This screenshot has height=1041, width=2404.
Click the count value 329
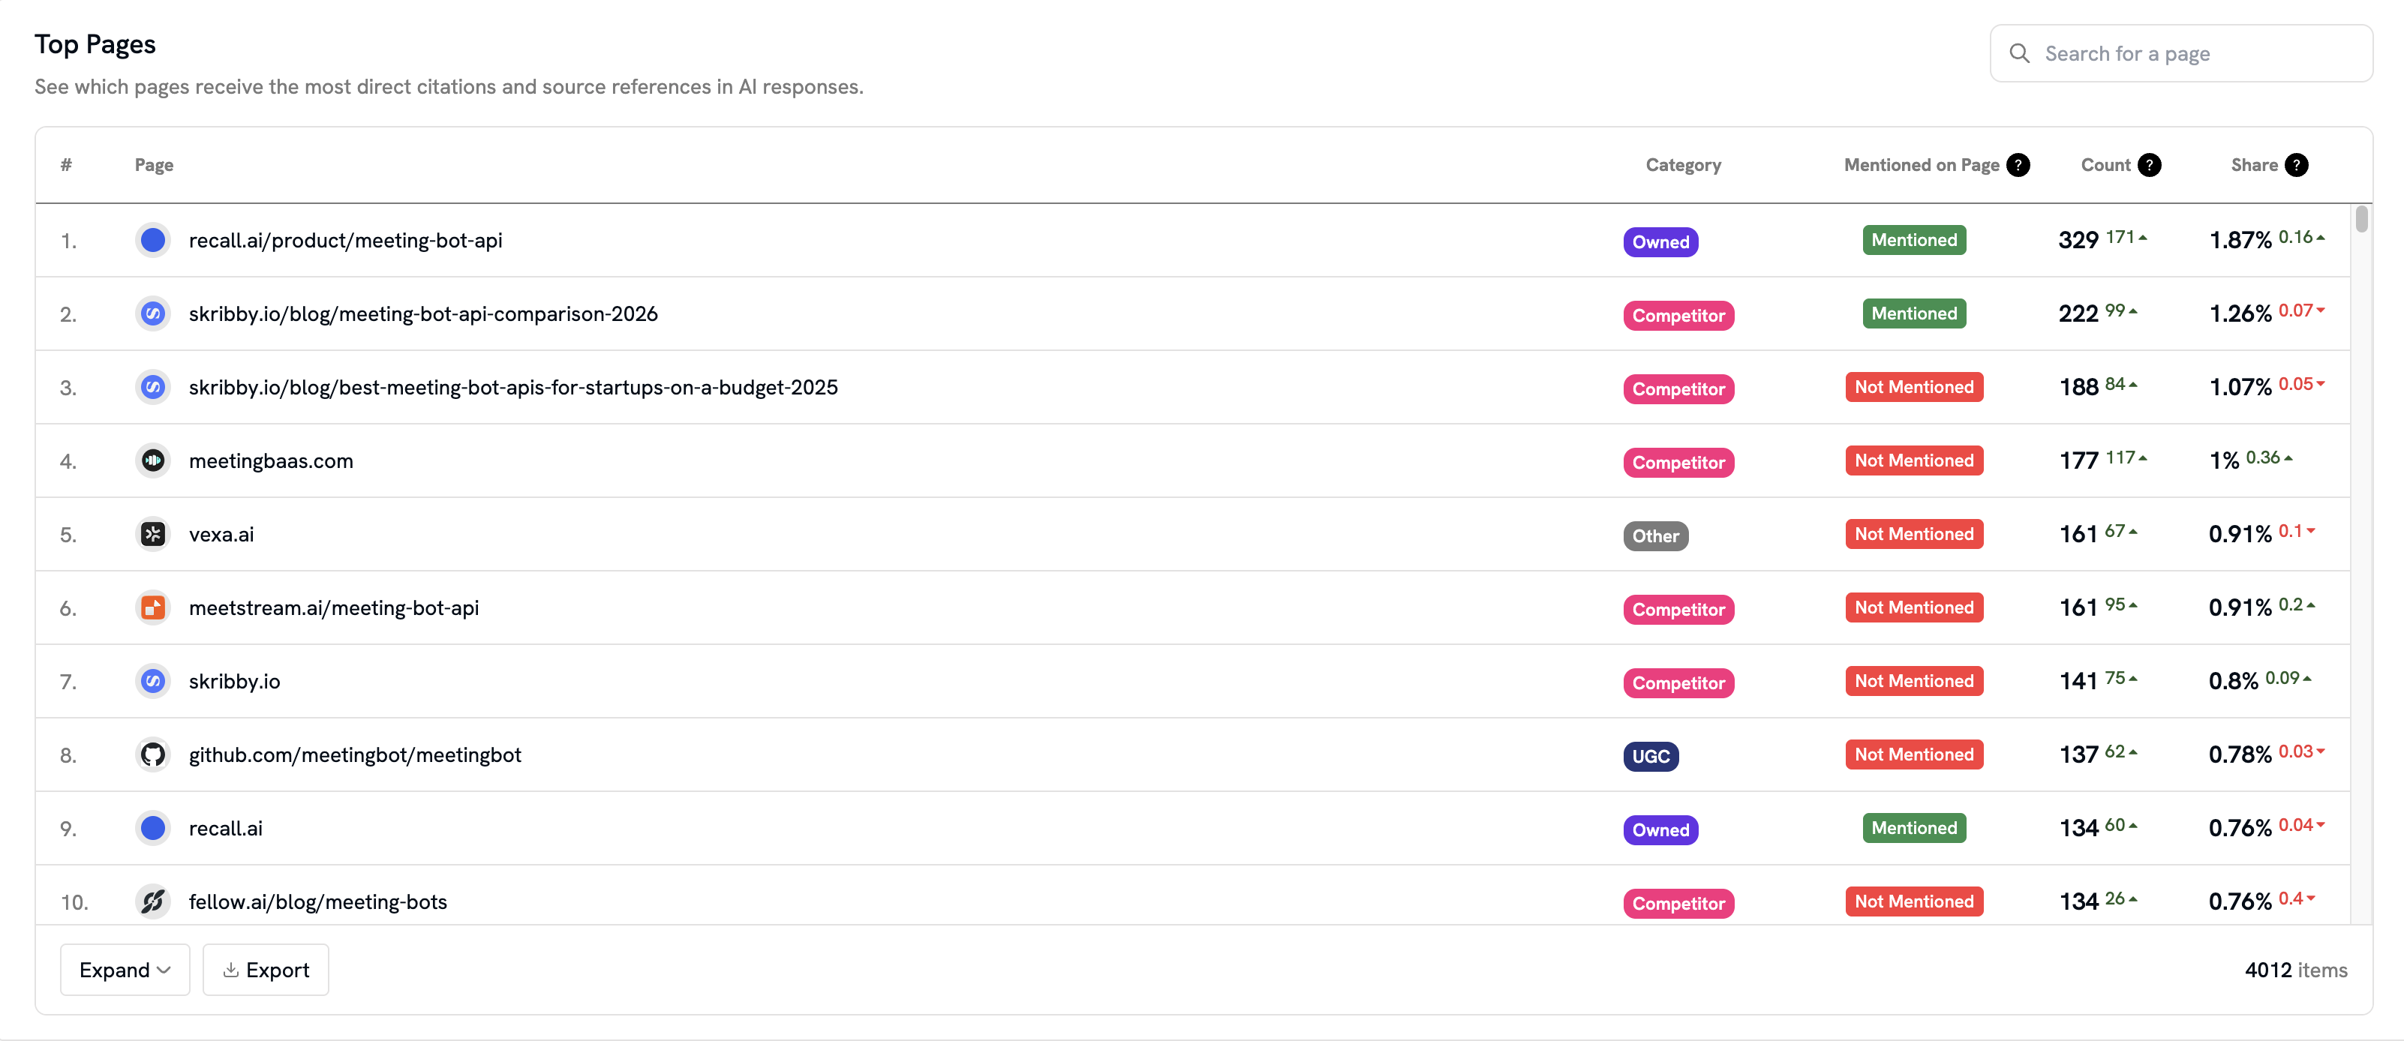tap(2078, 241)
